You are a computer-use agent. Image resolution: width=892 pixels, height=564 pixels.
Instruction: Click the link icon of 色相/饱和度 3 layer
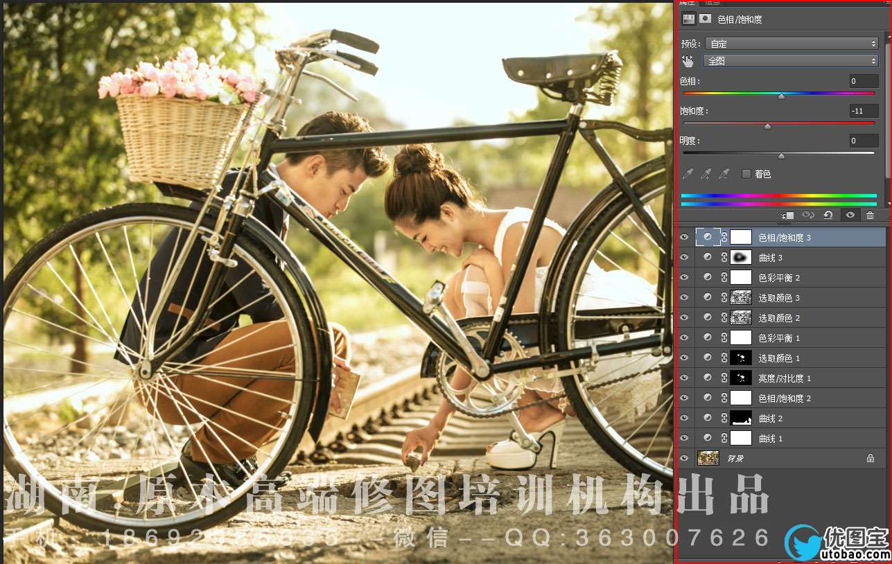click(724, 237)
